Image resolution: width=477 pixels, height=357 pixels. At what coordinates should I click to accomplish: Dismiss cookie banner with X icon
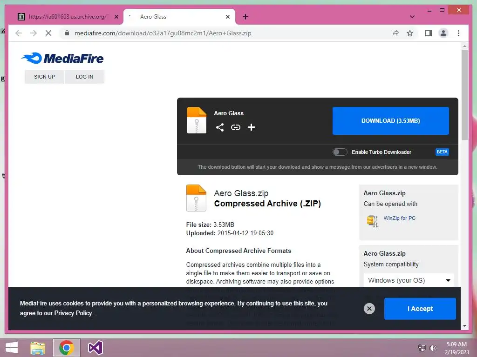point(369,309)
